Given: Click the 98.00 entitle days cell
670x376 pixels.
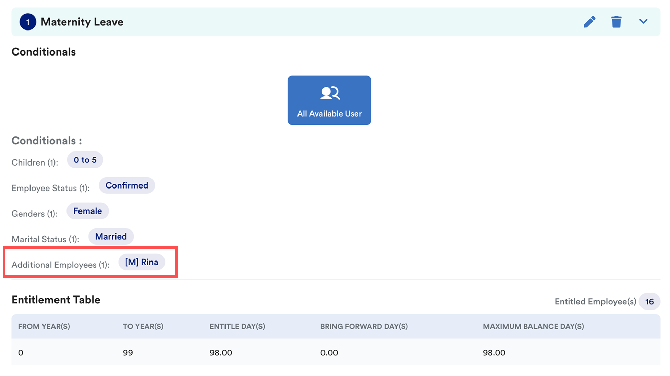Looking at the screenshot, I should coord(221,353).
